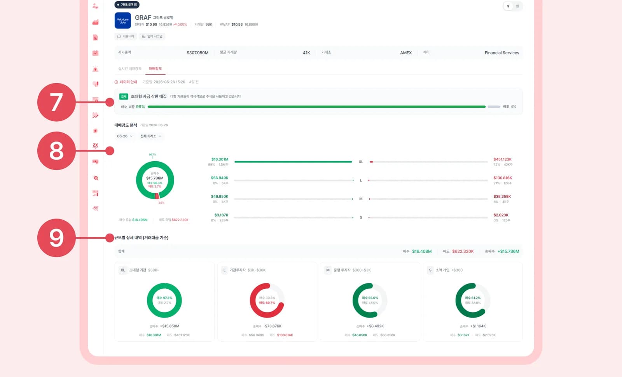Open the calendar check sidebar icon

tap(95, 53)
